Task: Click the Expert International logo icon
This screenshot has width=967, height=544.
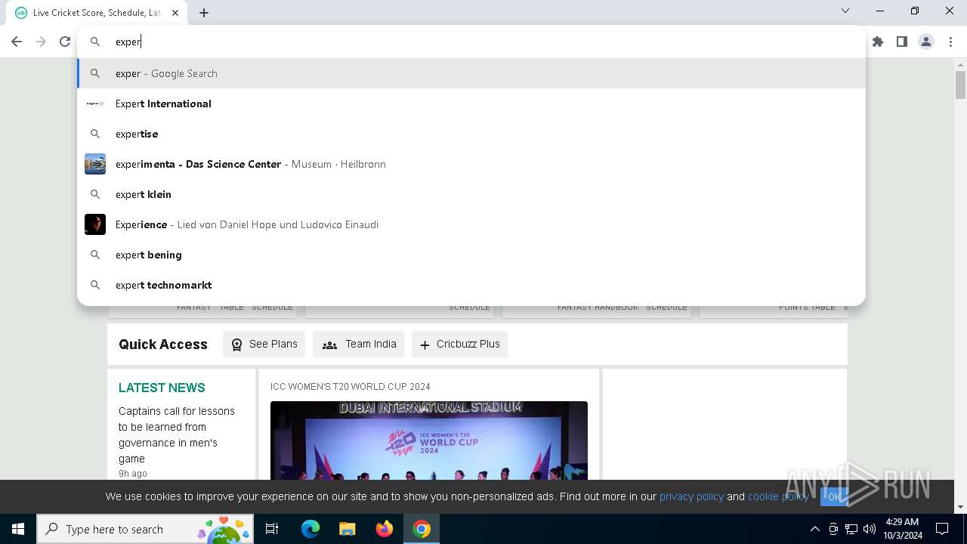Action: pyautogui.click(x=95, y=104)
